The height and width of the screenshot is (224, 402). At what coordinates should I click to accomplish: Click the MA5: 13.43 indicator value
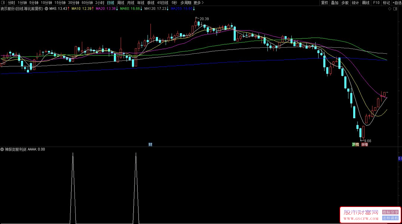pyautogui.click(x=58, y=9)
